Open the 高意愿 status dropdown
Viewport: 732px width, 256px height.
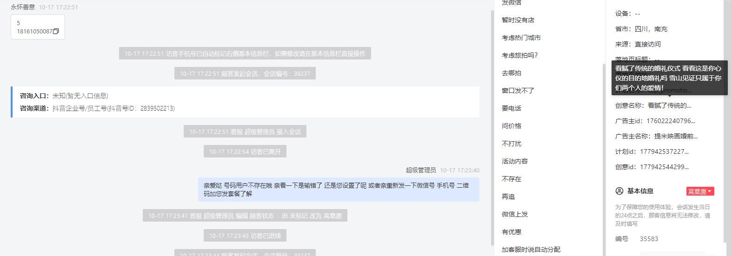pyautogui.click(x=700, y=191)
